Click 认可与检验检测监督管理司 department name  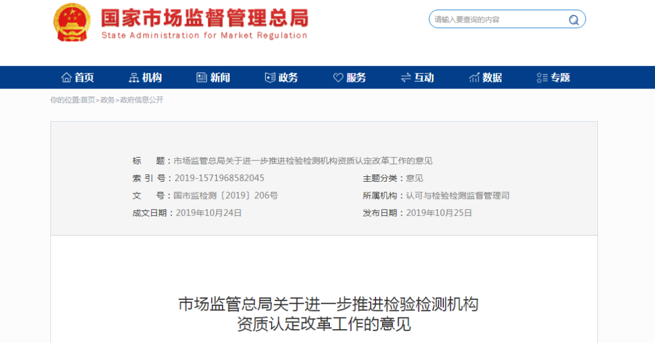pos(458,196)
